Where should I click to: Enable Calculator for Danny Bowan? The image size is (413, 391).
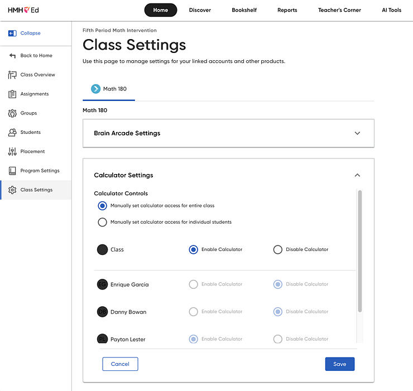coord(193,311)
